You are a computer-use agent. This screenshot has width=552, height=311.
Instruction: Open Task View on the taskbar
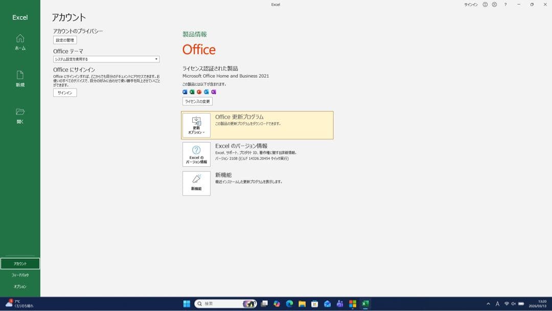(264, 304)
